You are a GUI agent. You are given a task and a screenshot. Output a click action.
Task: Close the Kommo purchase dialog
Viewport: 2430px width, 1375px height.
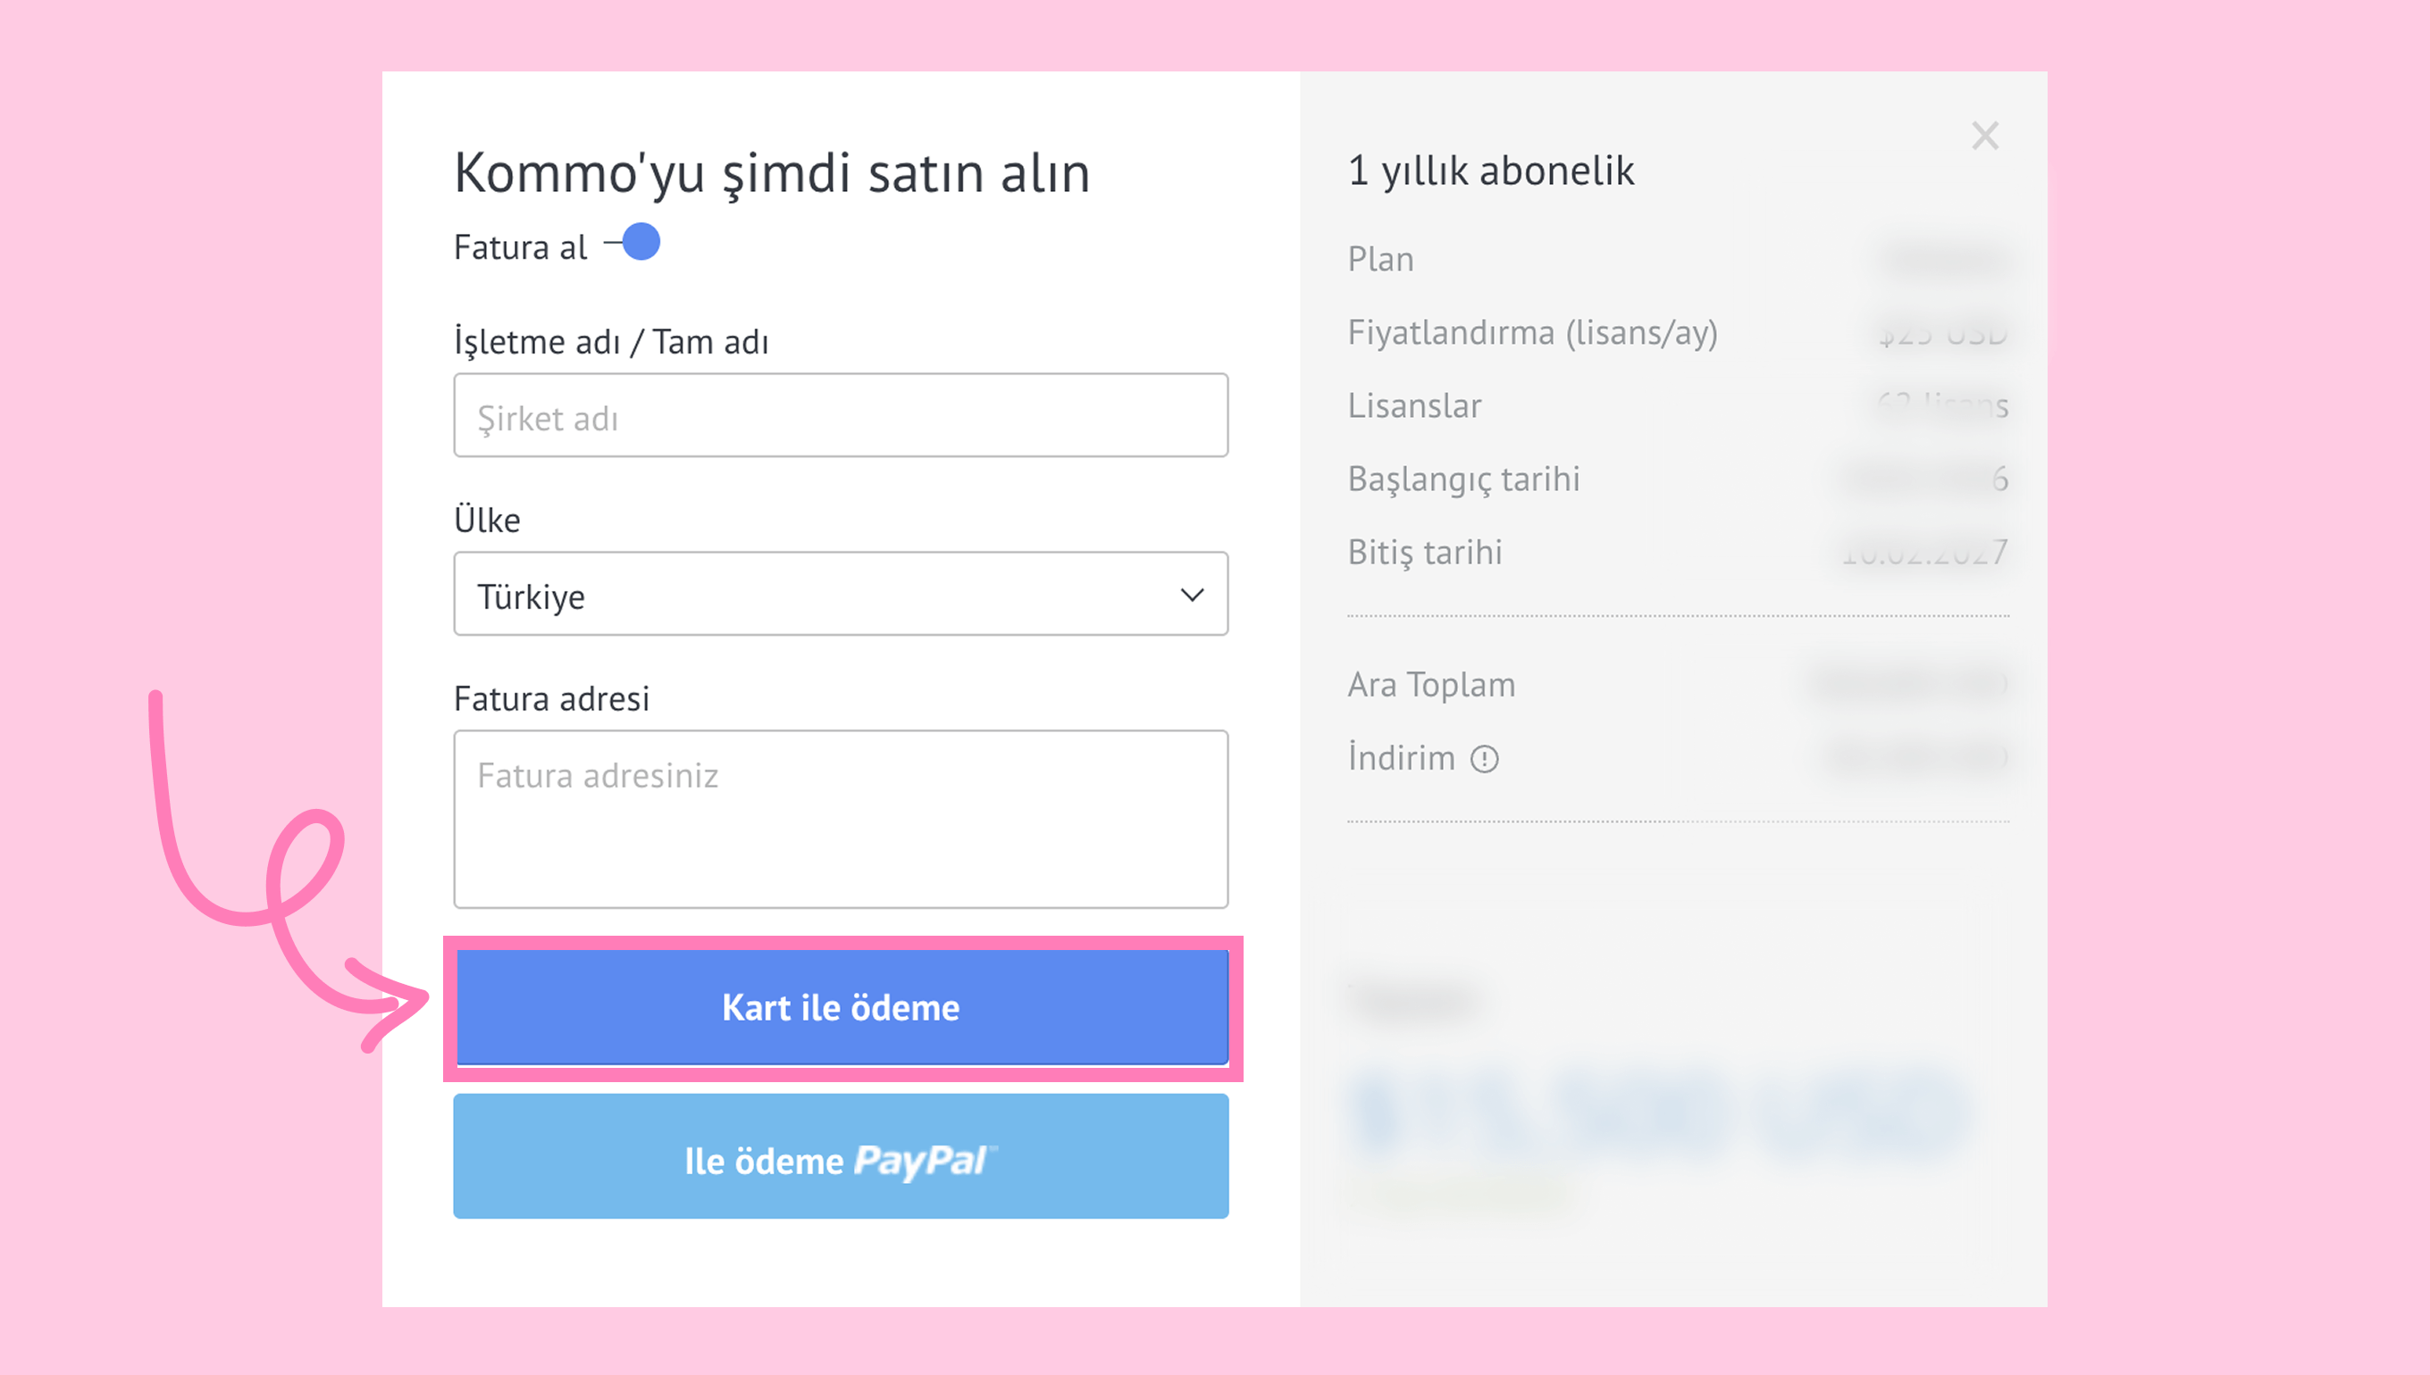point(1985,136)
